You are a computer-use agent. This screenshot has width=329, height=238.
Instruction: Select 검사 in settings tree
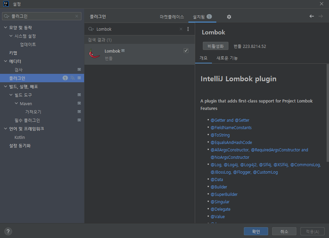[19, 69]
